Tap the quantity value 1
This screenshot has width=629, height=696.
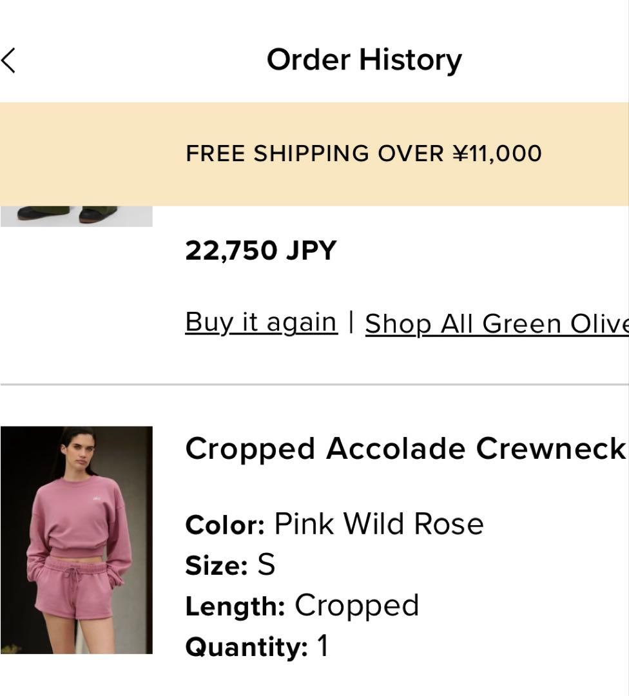[323, 646]
